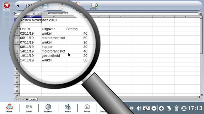This screenshot has height=114, width=204.
Task: Select row 6 header
Action: pos(17,42)
